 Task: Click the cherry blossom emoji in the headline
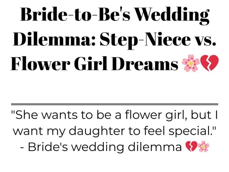(x=191, y=63)
